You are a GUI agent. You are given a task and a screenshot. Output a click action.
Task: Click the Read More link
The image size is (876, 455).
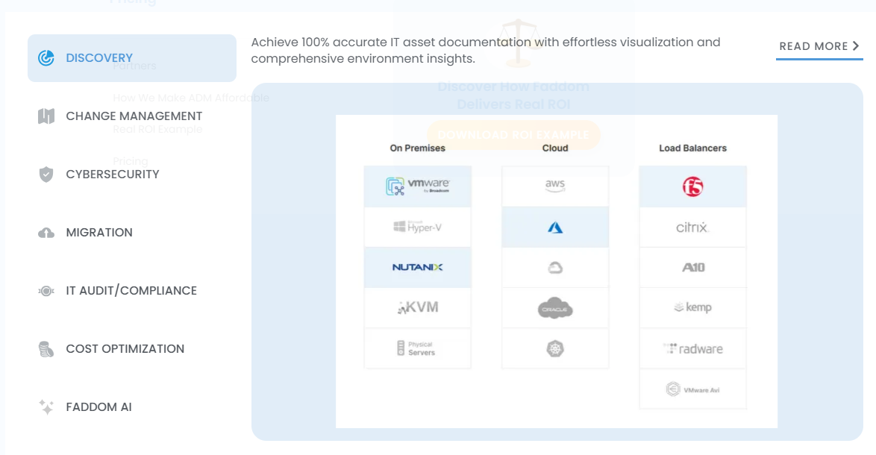(x=819, y=46)
